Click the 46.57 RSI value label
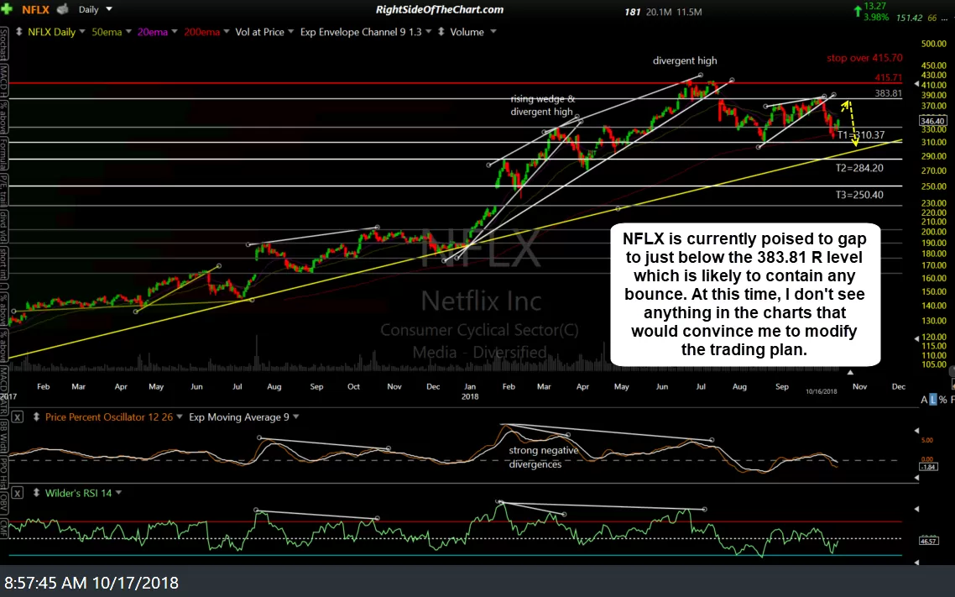Viewport: 955px width, 597px height. pos(929,541)
